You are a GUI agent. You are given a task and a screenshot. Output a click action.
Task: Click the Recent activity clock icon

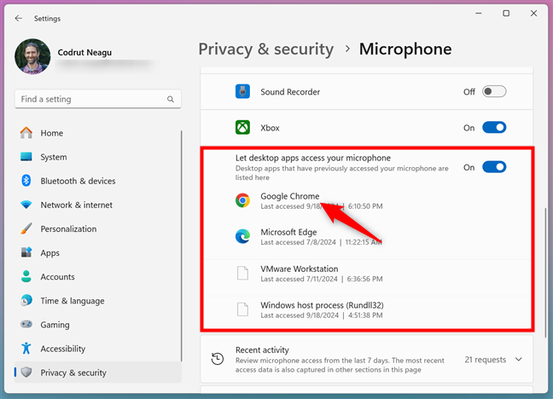(218, 359)
